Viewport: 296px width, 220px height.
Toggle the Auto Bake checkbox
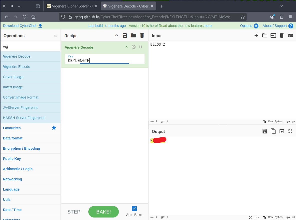(x=134, y=209)
